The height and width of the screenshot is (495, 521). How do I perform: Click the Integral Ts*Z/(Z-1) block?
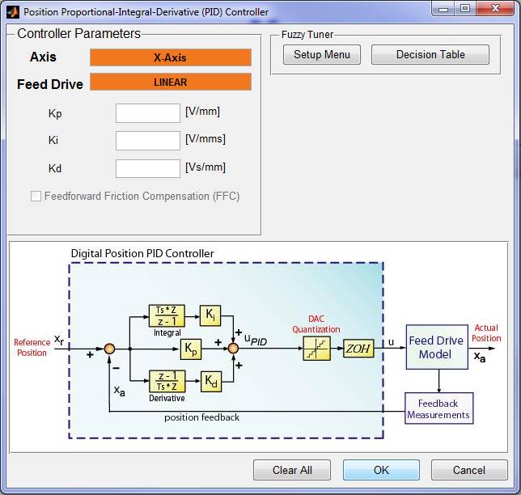pos(167,316)
